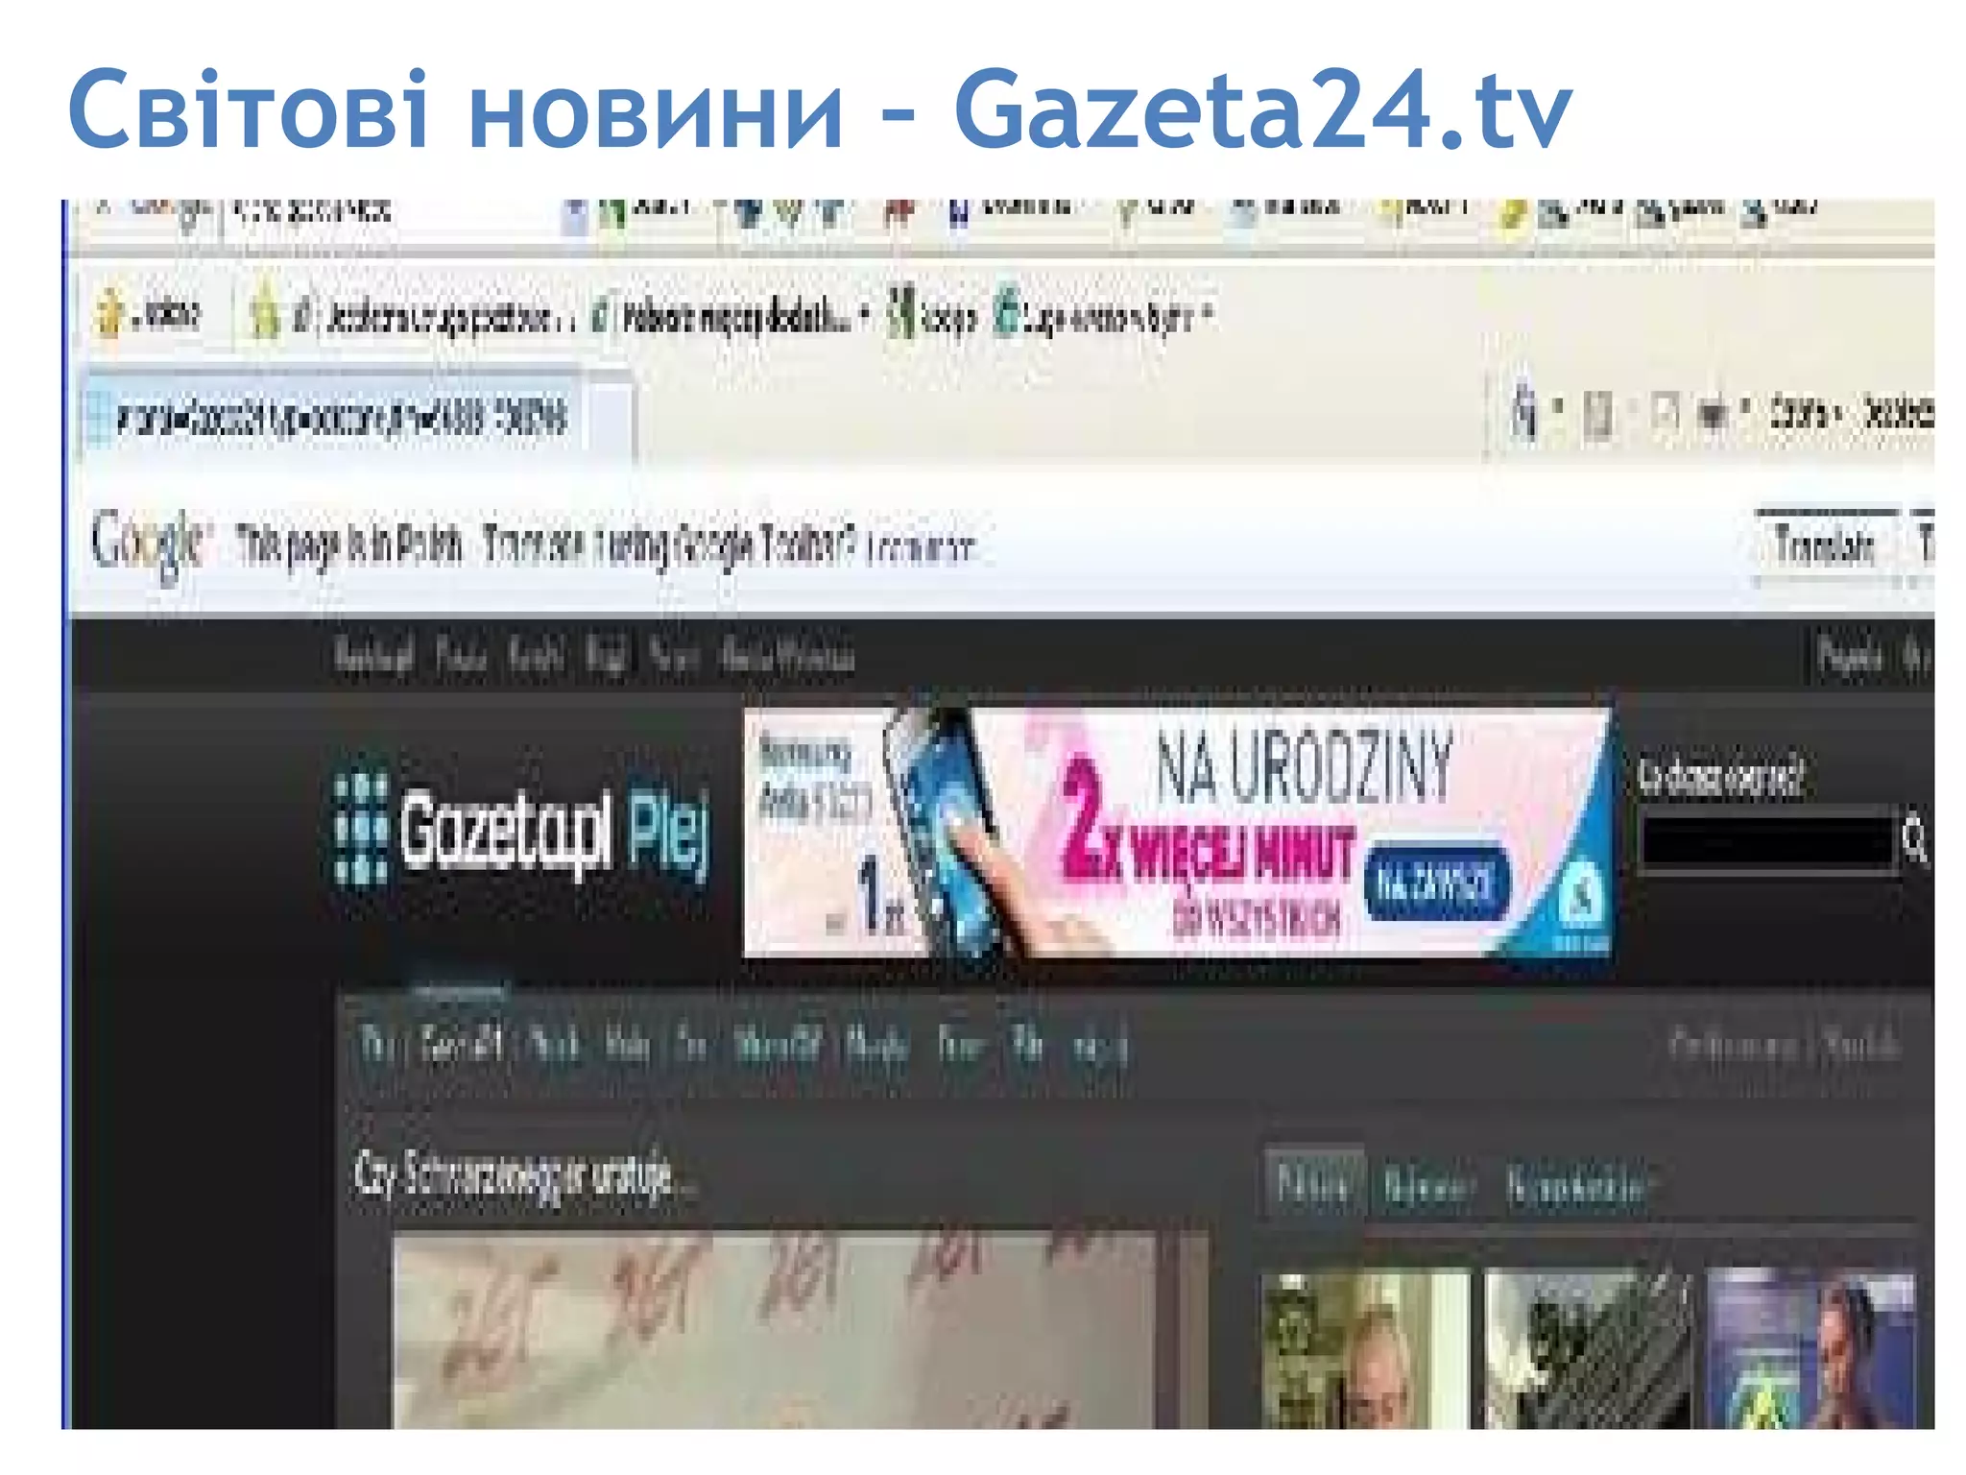Screen dimensions: 1966x1475
Task: Open the Sugerowane witryny favorites link
Action: click(x=1104, y=315)
